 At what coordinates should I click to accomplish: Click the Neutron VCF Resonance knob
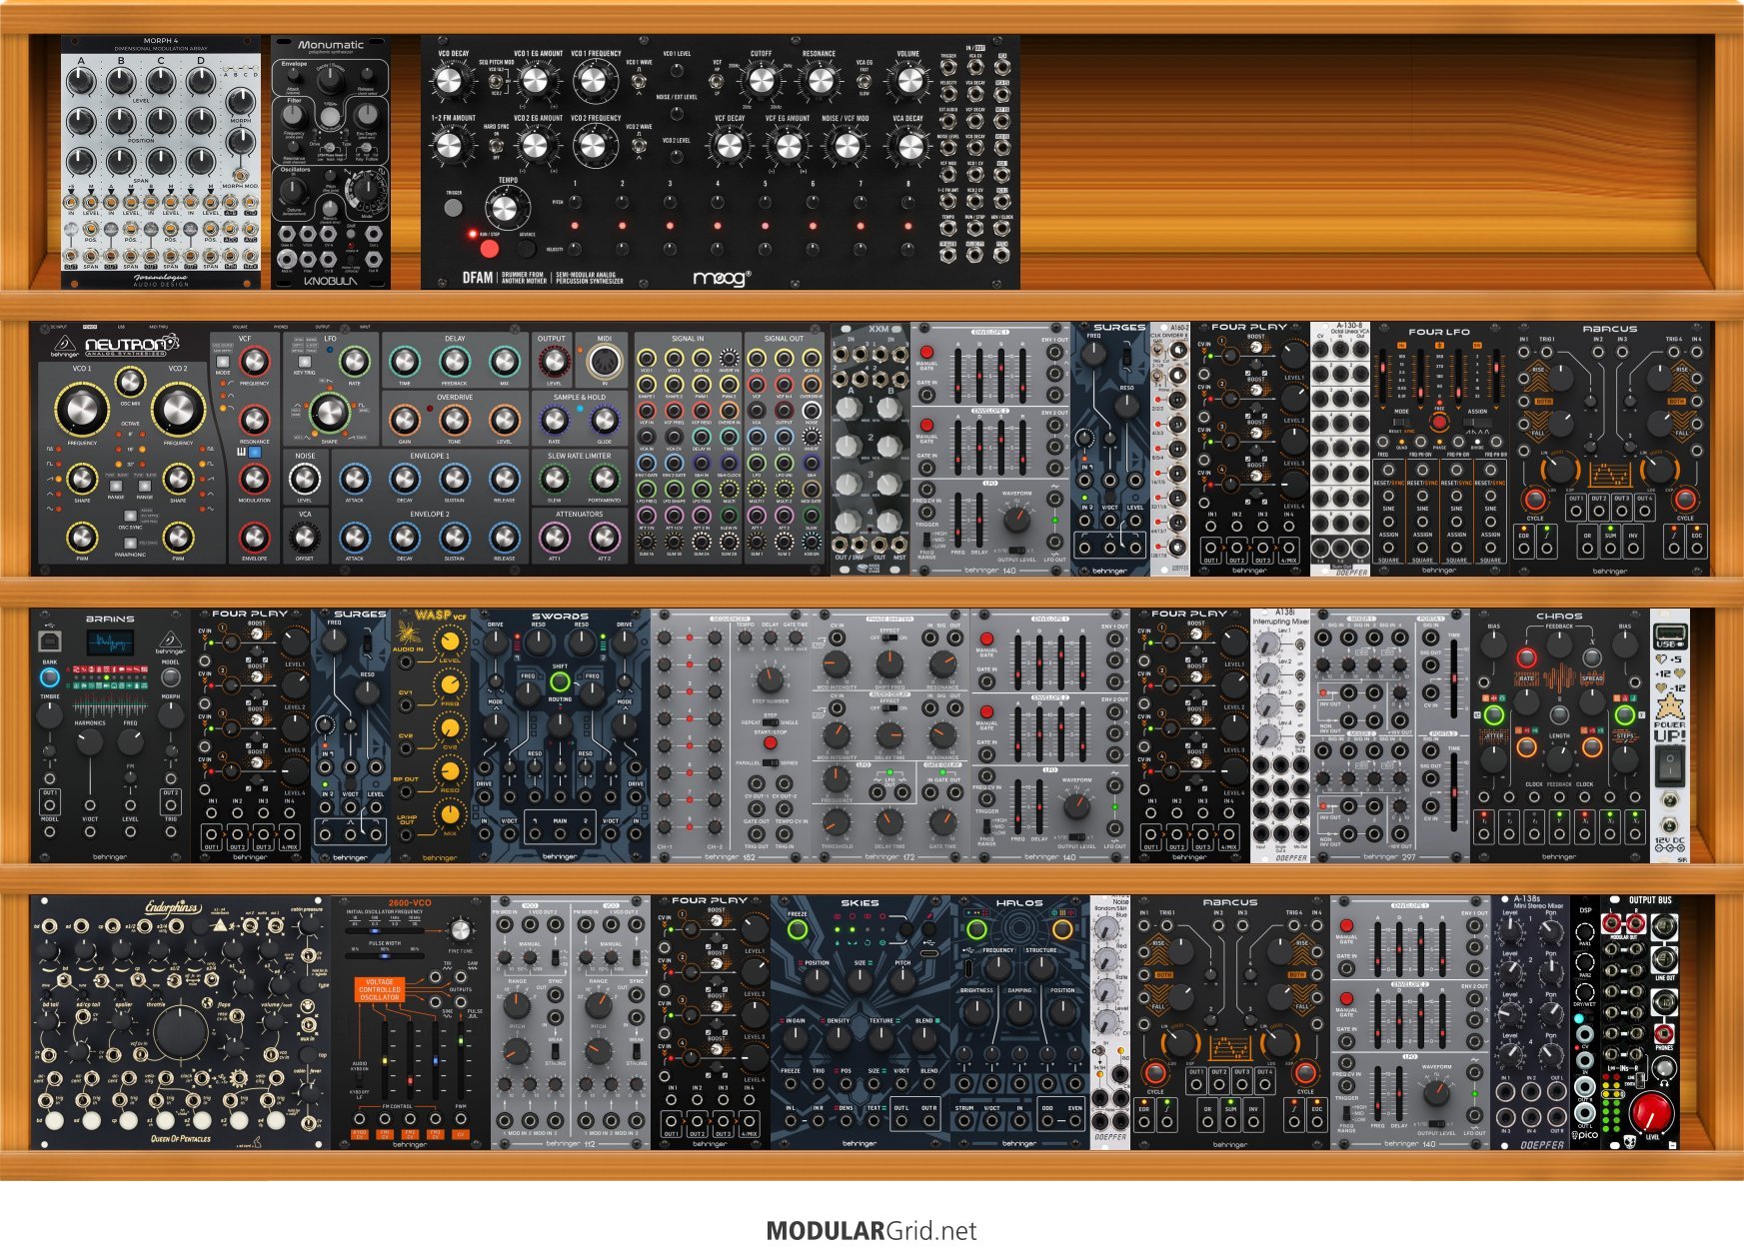(x=254, y=420)
